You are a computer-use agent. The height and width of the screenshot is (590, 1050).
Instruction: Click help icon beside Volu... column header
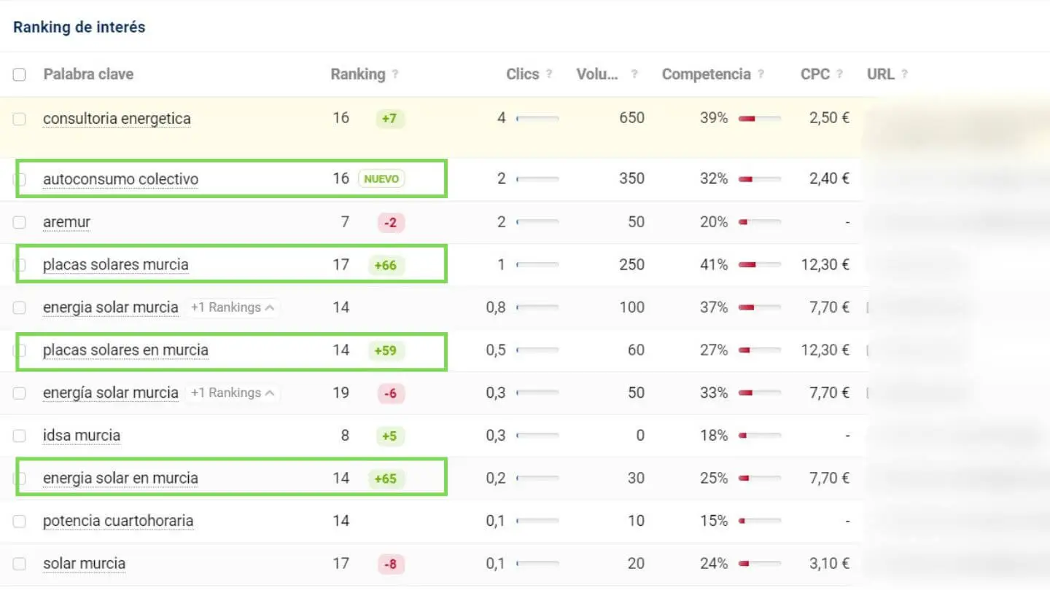click(x=634, y=74)
